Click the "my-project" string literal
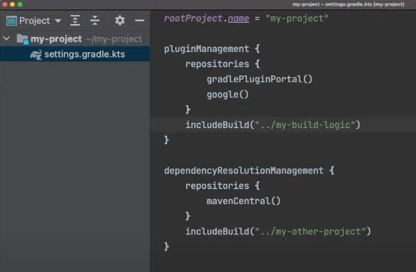This screenshot has width=416, height=272. point(297,18)
